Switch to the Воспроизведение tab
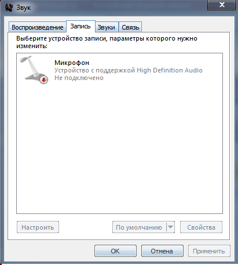Screen dimensions: 238x265 [38, 27]
